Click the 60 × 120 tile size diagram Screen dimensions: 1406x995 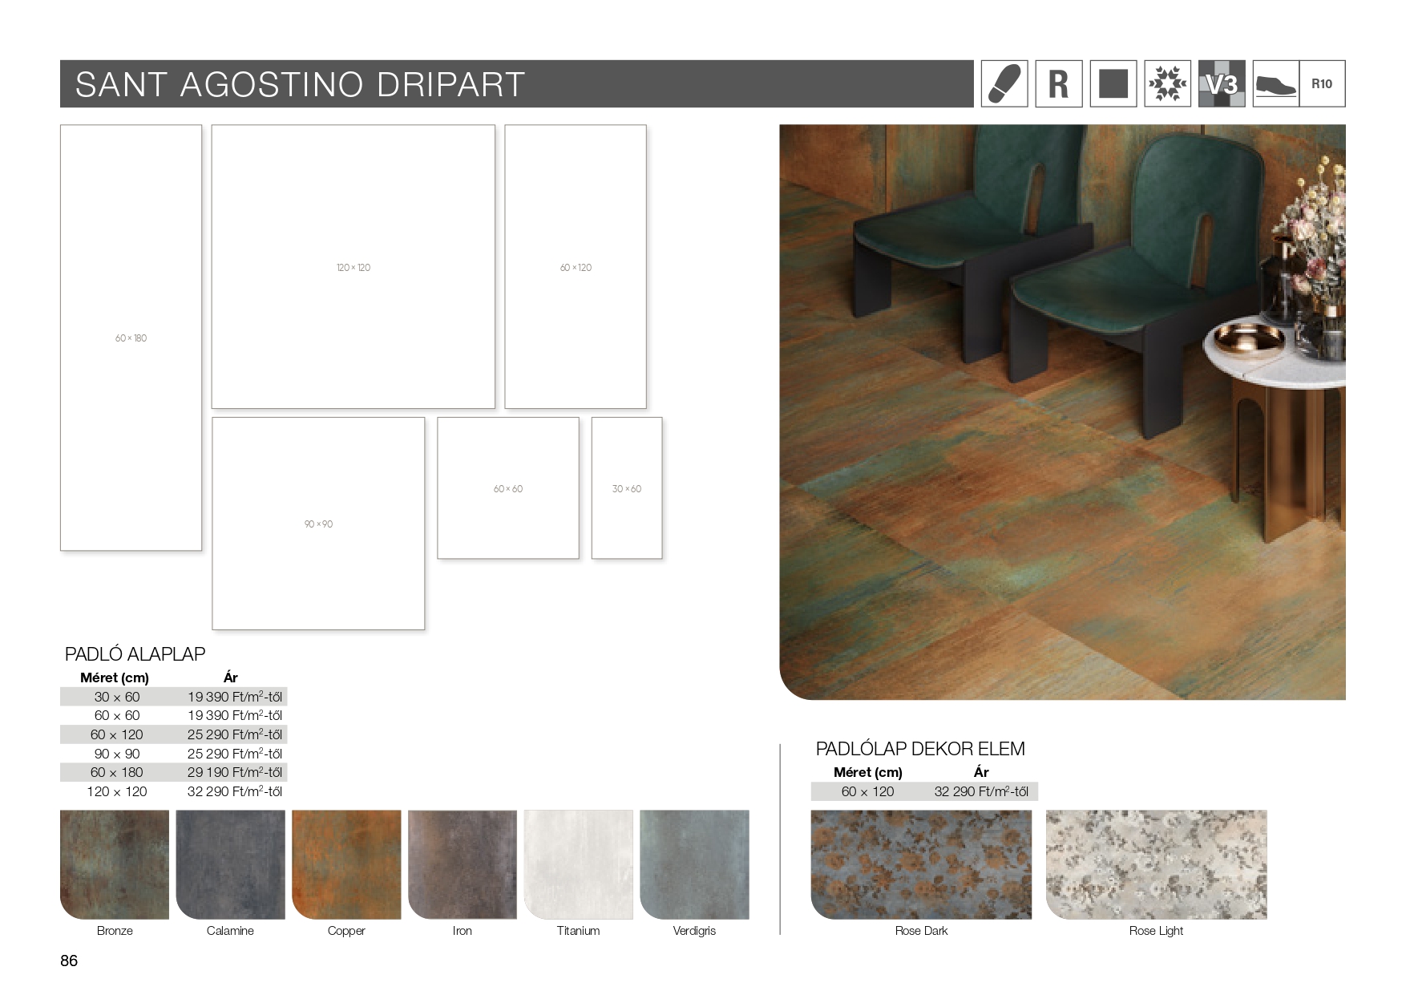click(576, 267)
